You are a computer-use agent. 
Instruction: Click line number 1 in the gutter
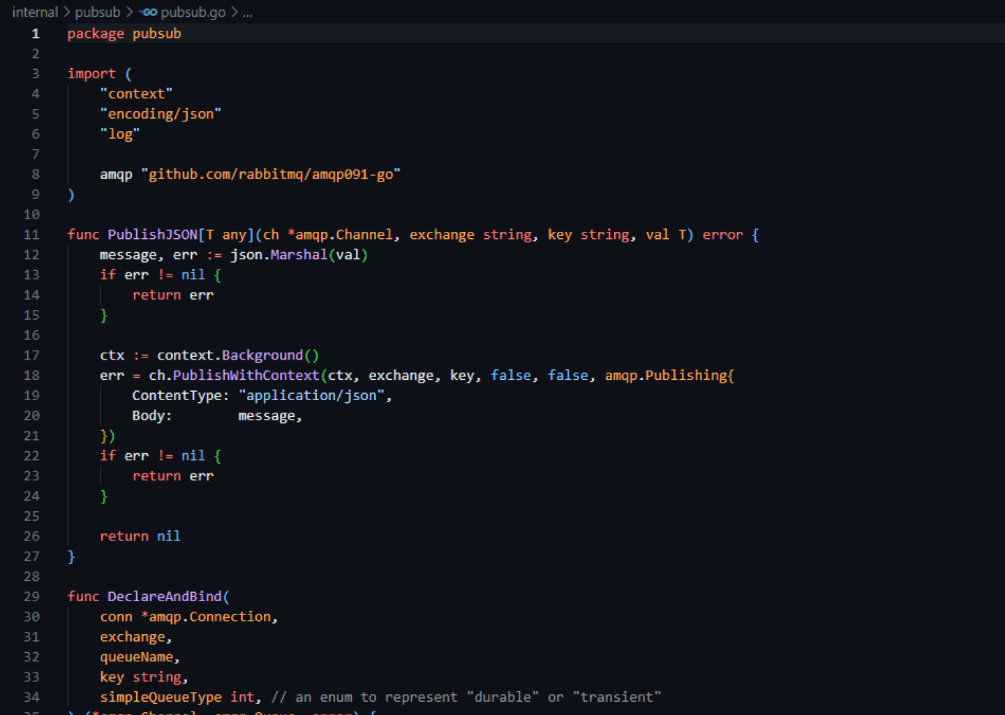point(36,34)
